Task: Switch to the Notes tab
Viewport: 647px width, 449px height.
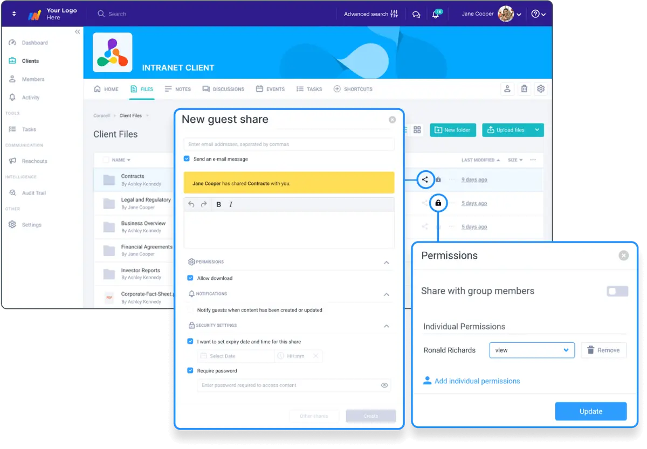Action: click(178, 89)
